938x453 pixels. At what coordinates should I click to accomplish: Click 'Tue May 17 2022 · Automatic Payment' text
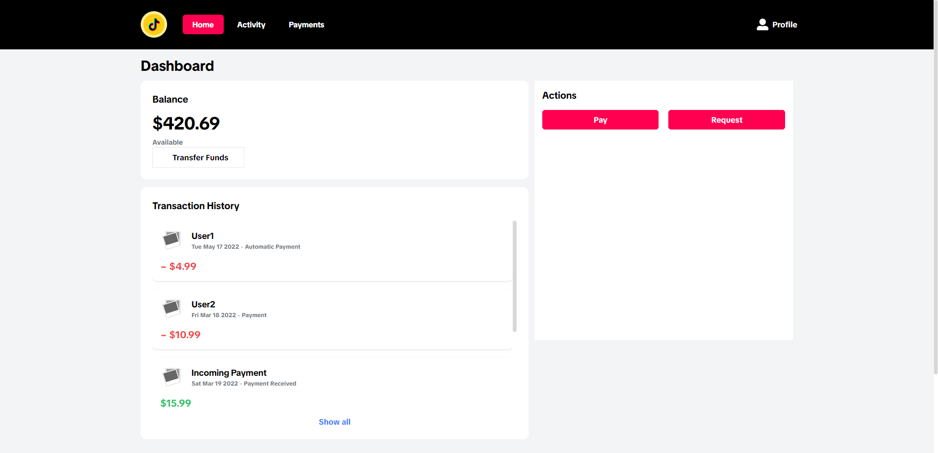246,247
